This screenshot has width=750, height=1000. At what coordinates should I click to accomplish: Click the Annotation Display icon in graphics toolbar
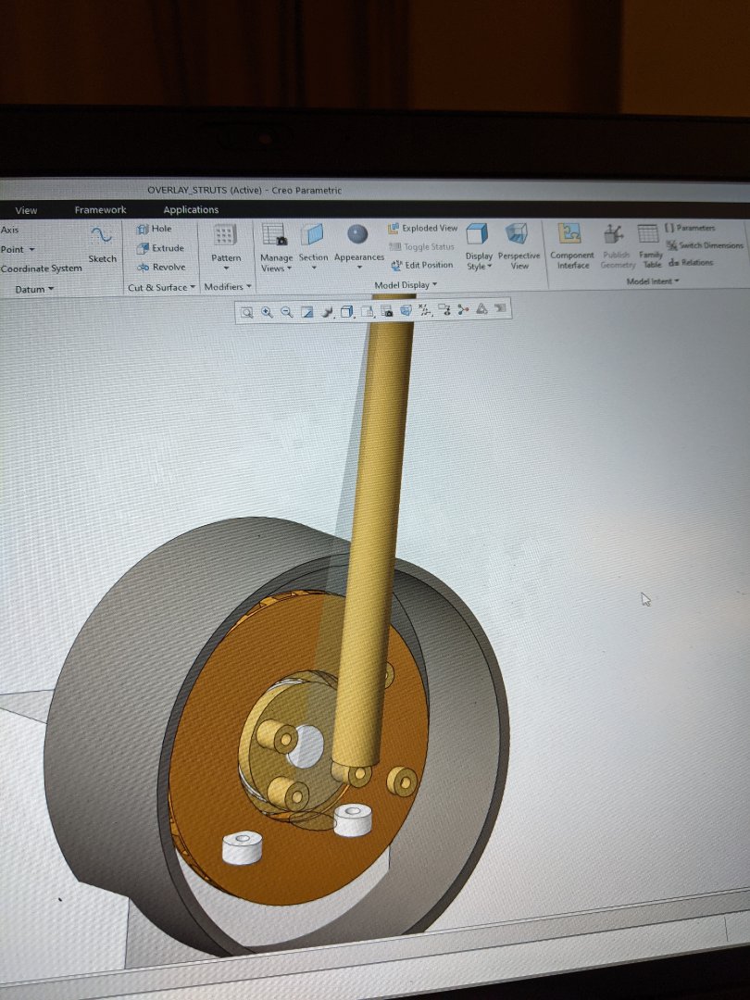(444, 310)
